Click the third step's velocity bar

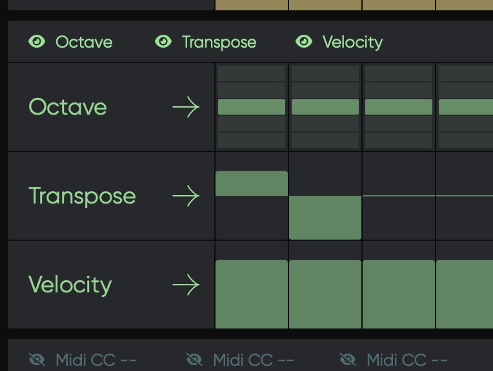click(399, 294)
